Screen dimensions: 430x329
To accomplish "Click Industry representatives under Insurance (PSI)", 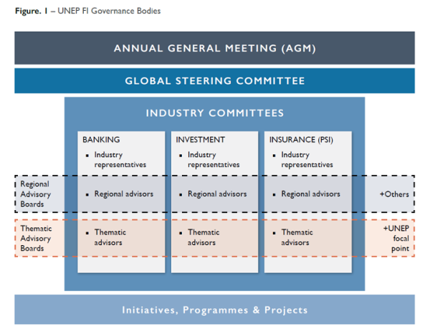I will pos(307,160).
